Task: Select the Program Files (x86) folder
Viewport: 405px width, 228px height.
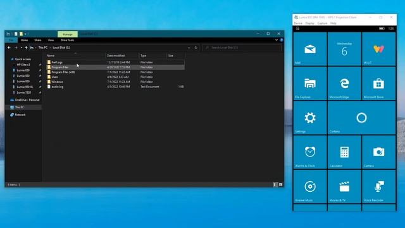Action: pyautogui.click(x=63, y=72)
